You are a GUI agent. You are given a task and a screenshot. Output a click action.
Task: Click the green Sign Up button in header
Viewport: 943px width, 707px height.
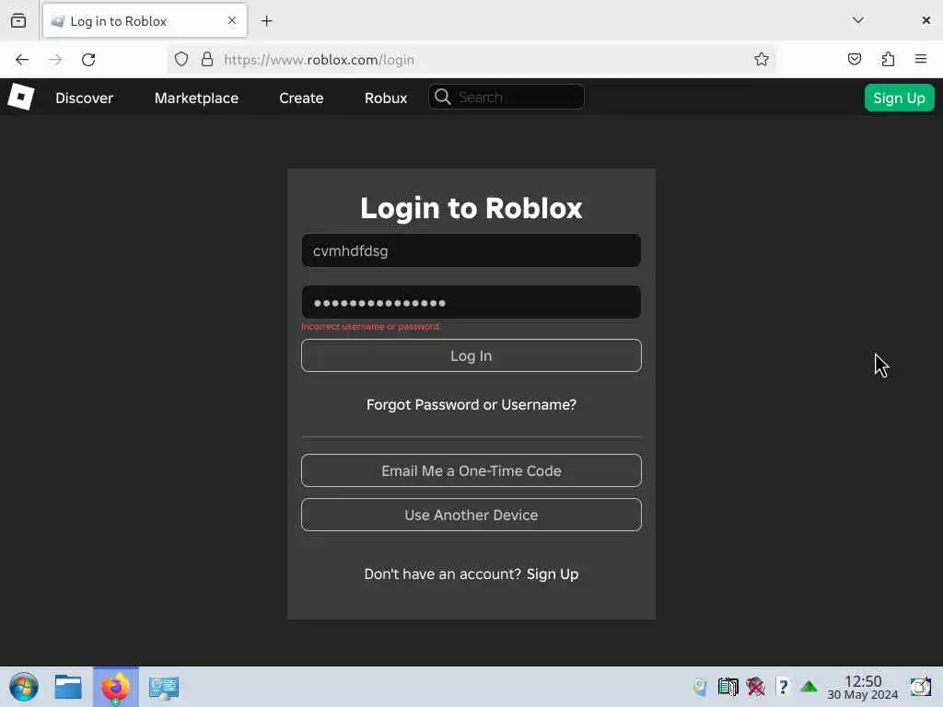(x=899, y=98)
